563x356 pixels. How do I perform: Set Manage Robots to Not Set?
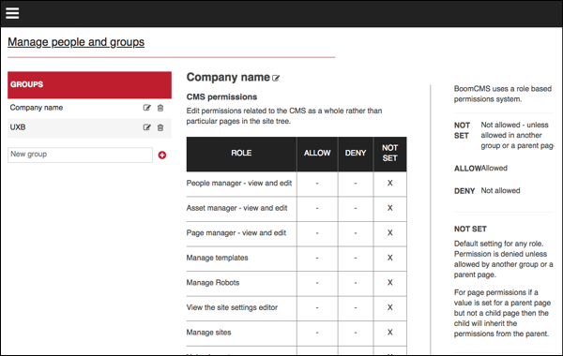[x=390, y=283]
